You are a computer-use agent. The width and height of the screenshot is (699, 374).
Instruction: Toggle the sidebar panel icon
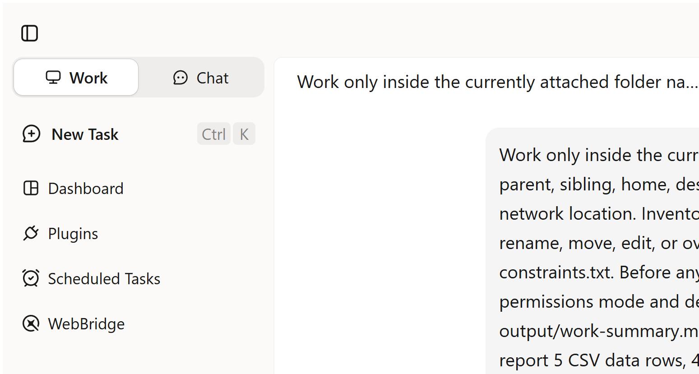(30, 33)
